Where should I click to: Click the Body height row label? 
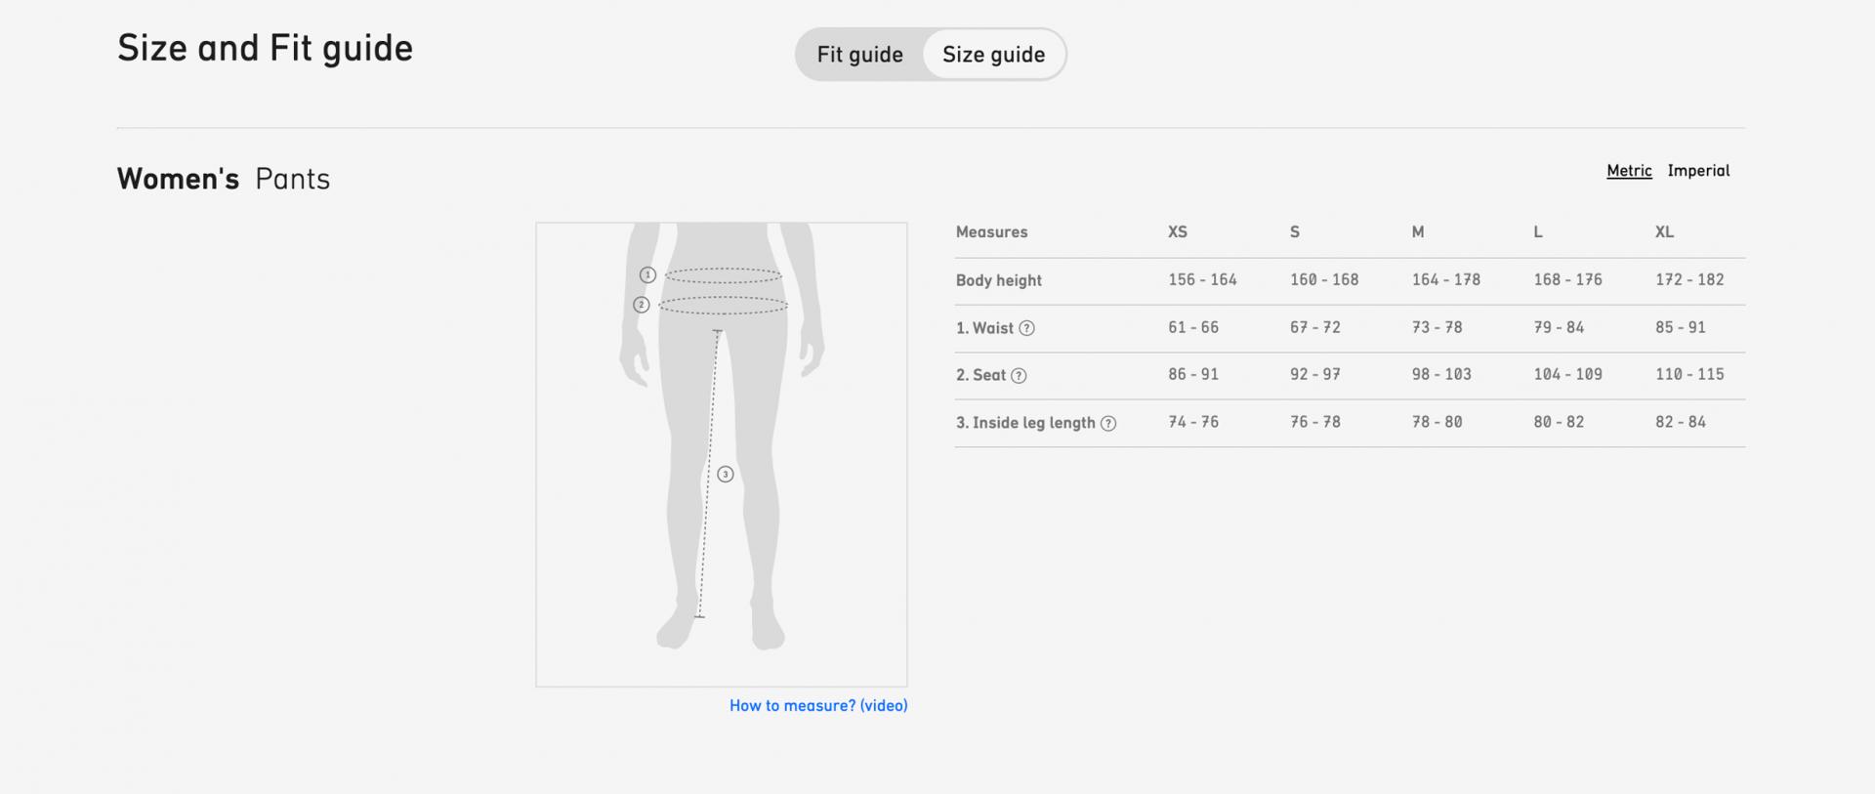coord(998,280)
